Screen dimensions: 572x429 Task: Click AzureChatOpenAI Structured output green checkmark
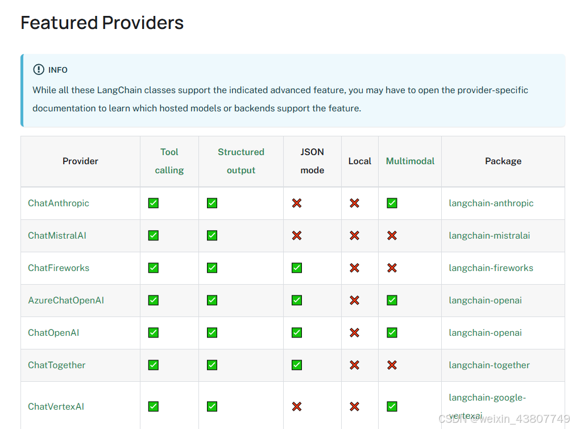pos(212,301)
